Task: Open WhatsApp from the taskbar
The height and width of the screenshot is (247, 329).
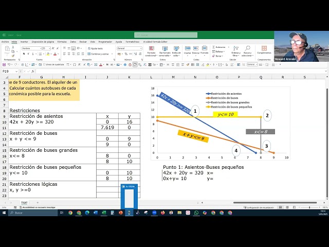Action: [x=196, y=213]
